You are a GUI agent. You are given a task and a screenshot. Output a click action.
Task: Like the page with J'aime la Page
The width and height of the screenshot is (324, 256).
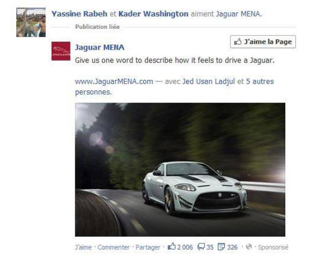(263, 42)
